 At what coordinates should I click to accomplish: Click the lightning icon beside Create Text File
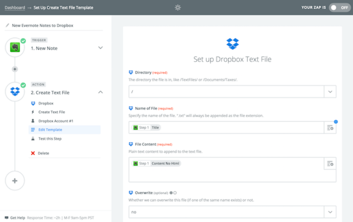(x=33, y=112)
